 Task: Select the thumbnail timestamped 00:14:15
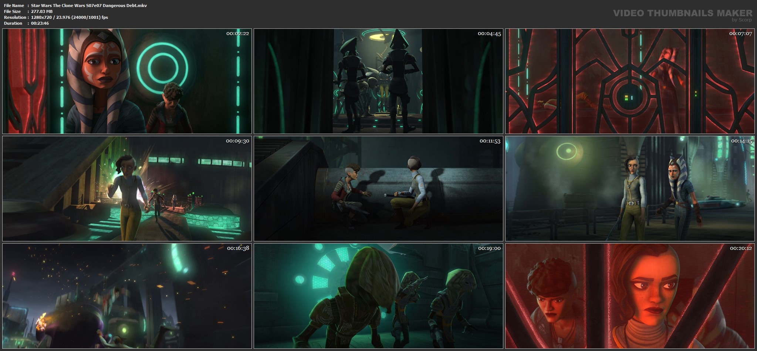pos(630,189)
